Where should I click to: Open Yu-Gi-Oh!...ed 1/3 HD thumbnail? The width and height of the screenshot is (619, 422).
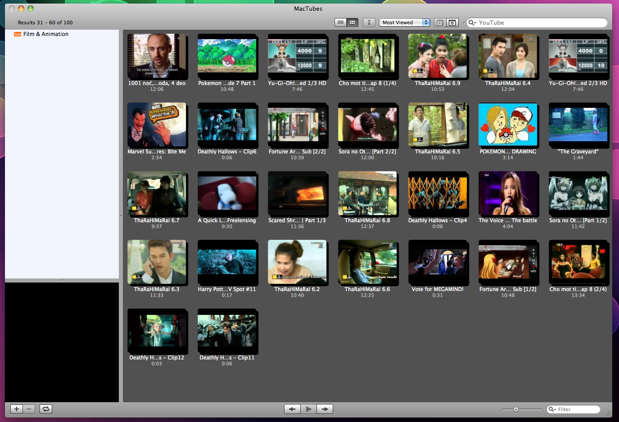point(297,56)
